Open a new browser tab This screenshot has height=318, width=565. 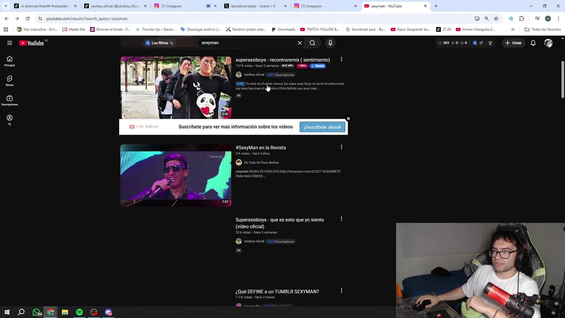436,6
